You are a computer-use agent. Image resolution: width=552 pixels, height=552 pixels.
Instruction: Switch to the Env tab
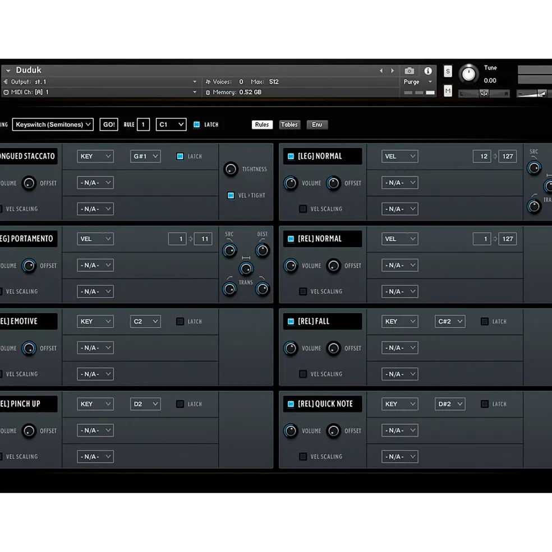coord(317,124)
